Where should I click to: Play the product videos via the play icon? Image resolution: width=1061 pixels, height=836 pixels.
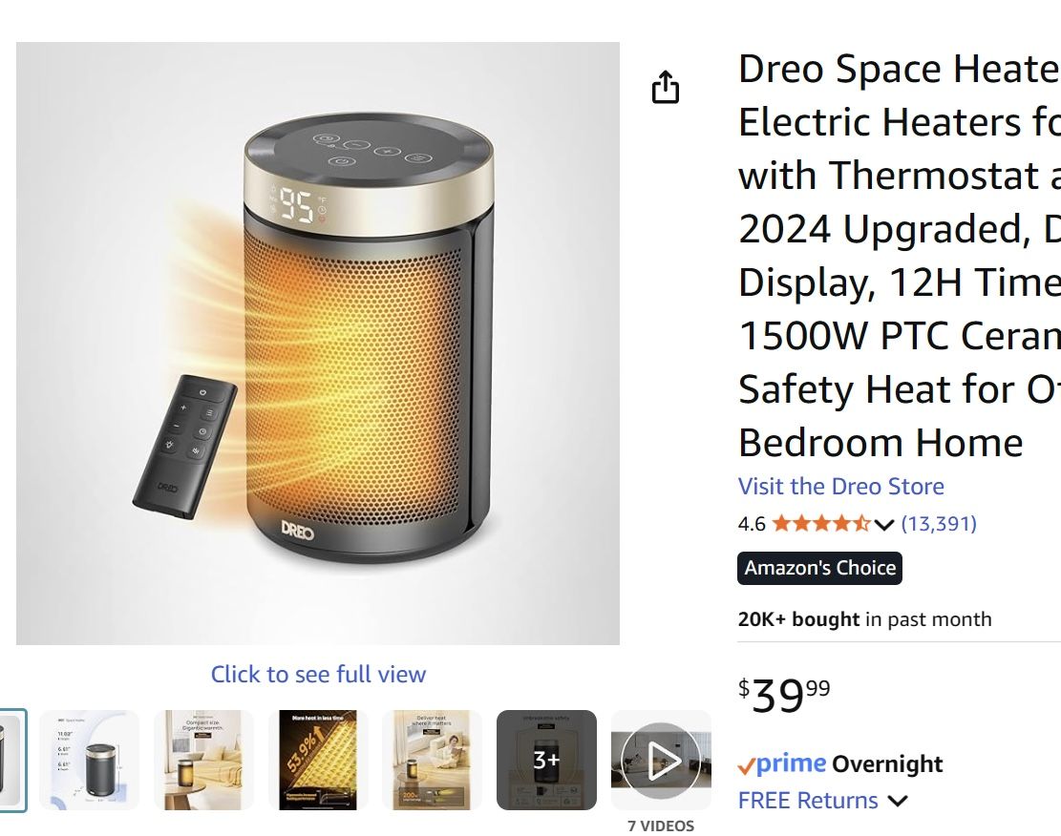662,759
